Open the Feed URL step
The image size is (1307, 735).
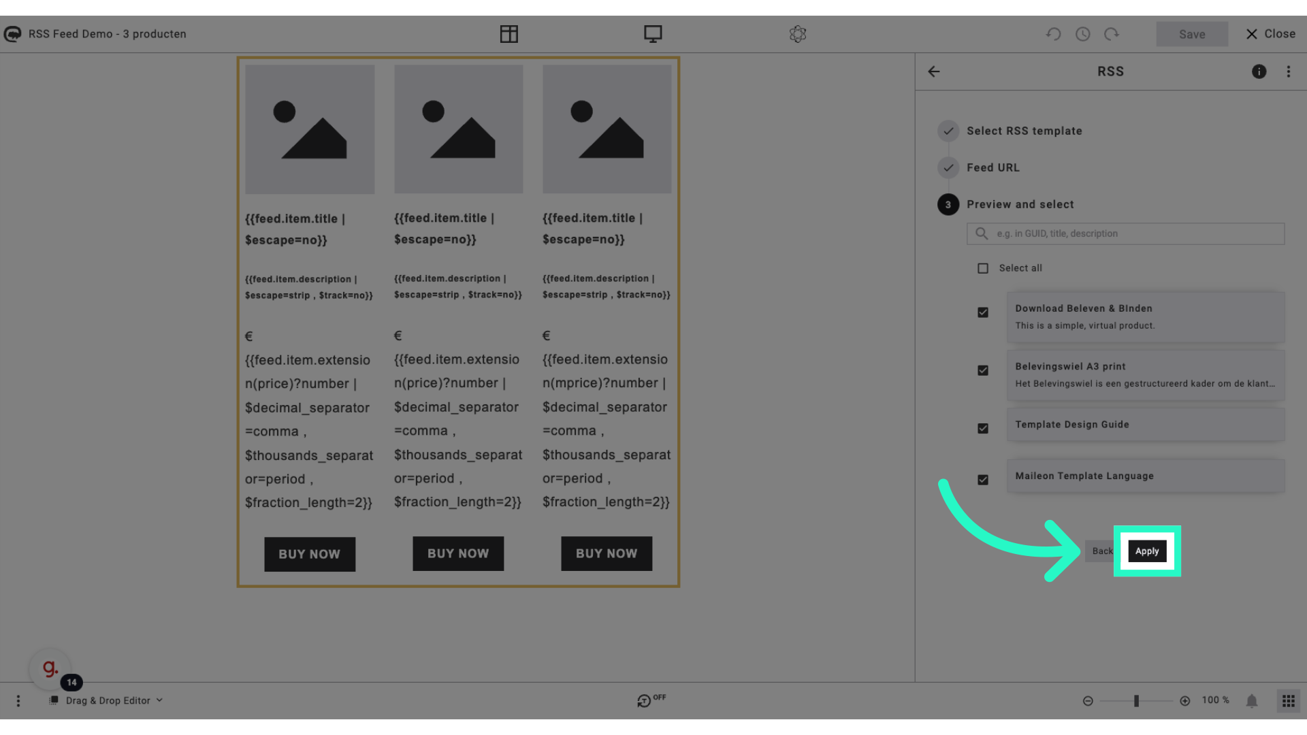click(x=993, y=167)
